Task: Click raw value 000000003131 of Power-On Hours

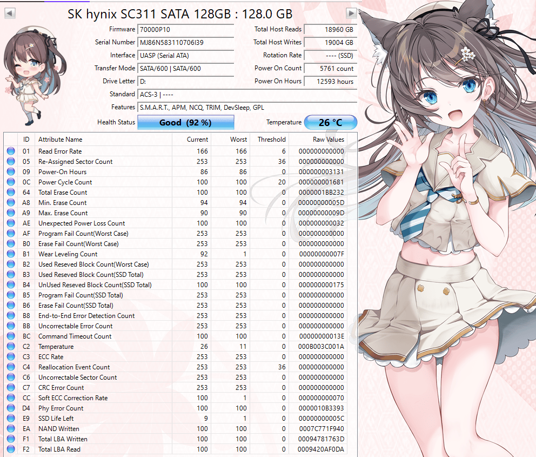Action: [321, 172]
